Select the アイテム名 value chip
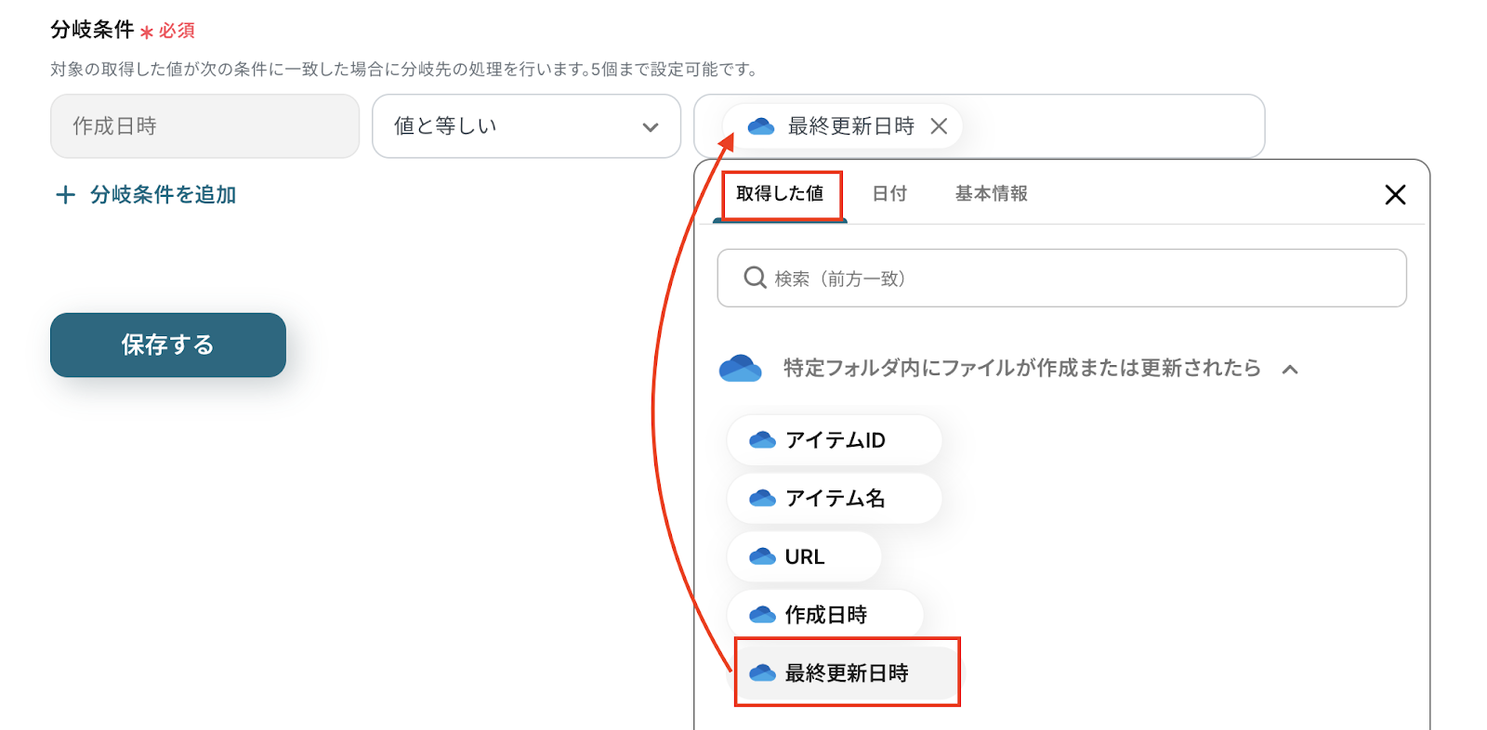Image resolution: width=1487 pixels, height=730 pixels. [835, 499]
